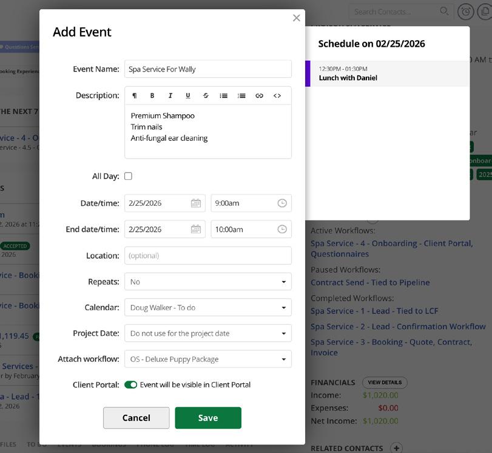Toggle underline in the Description toolbar

188,96
